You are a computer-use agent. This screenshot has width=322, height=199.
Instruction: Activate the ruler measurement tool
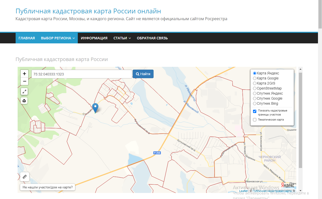point(25,177)
